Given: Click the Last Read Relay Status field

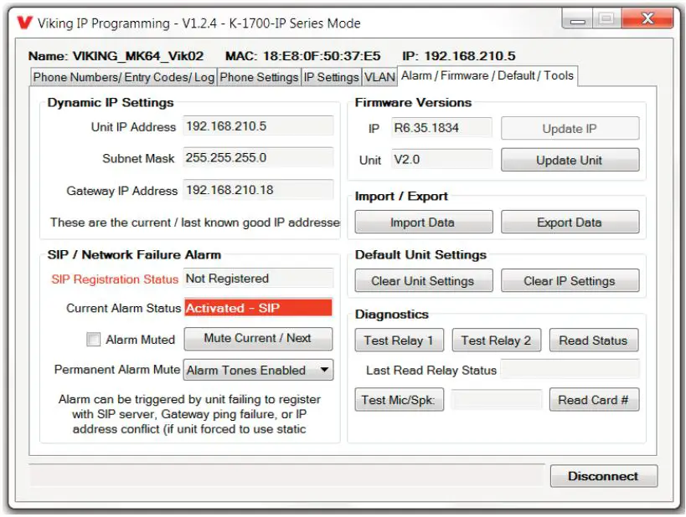Looking at the screenshot, I should click(x=570, y=369).
